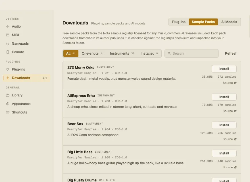Click the INSTRUMENT tag beside Bear Sax

(94, 124)
